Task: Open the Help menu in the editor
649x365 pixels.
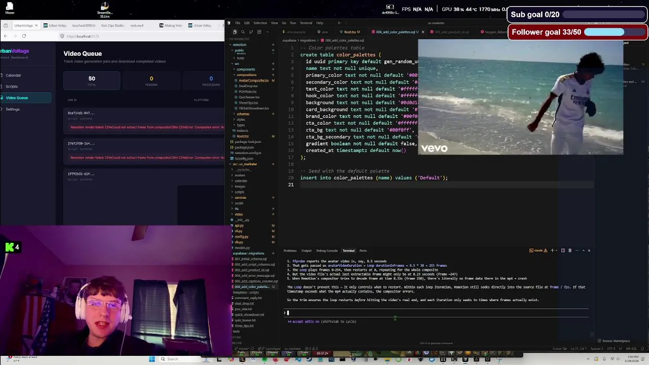Action: [x=319, y=23]
